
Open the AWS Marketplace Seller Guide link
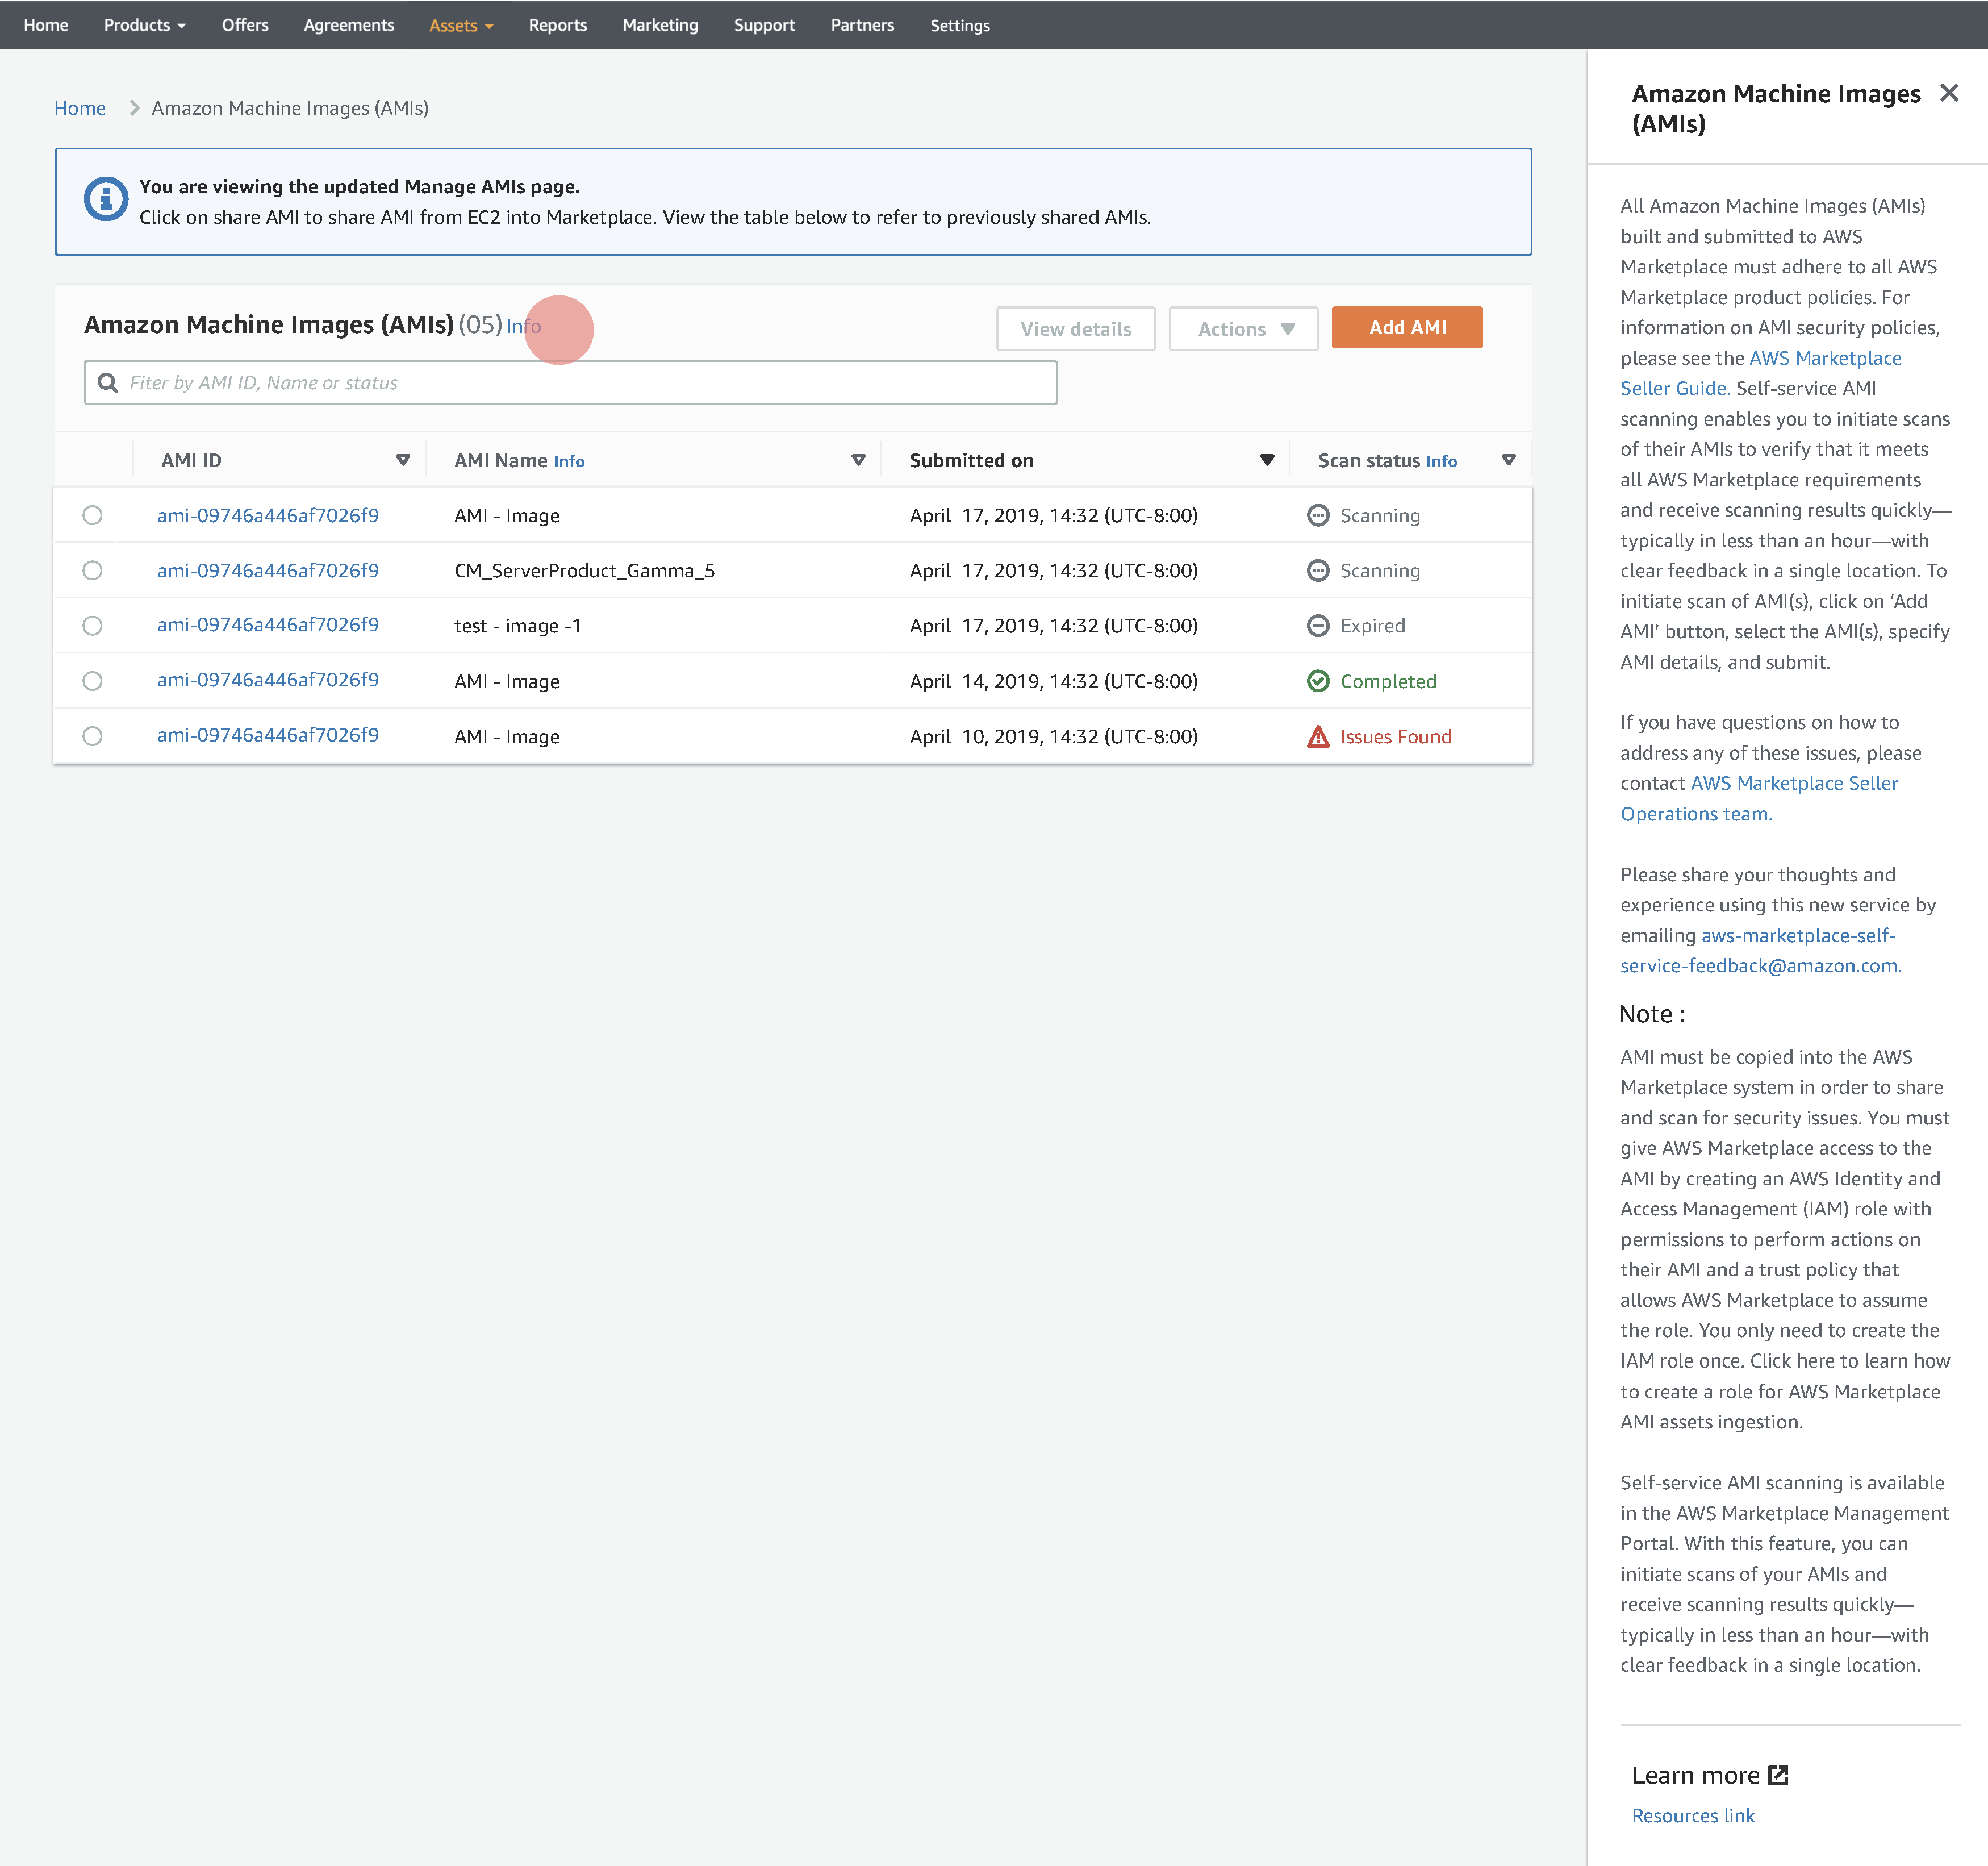point(1824,358)
